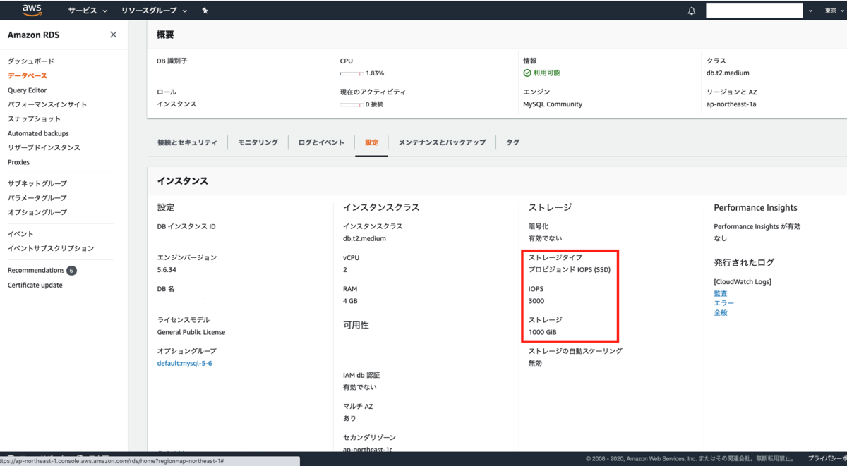Open Automated backups in sidebar
This screenshot has height=466, width=847.
pos(38,133)
